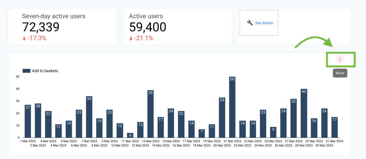366x159 pixels.
Task: Select the first bar labeled 27
Action: 28,121
